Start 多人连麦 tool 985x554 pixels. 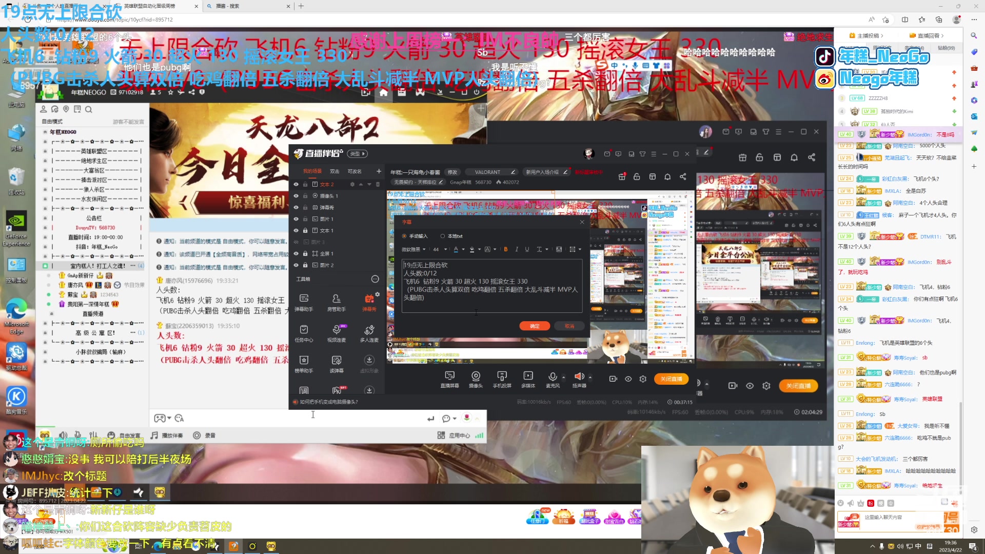coord(369,333)
